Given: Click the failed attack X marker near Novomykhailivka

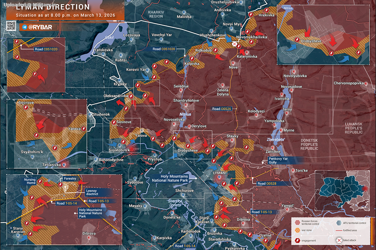Looking at the screenshot, I should 235,44.
